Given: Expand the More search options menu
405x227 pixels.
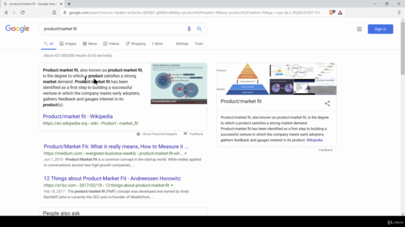Looking at the screenshot, I should [x=158, y=44].
